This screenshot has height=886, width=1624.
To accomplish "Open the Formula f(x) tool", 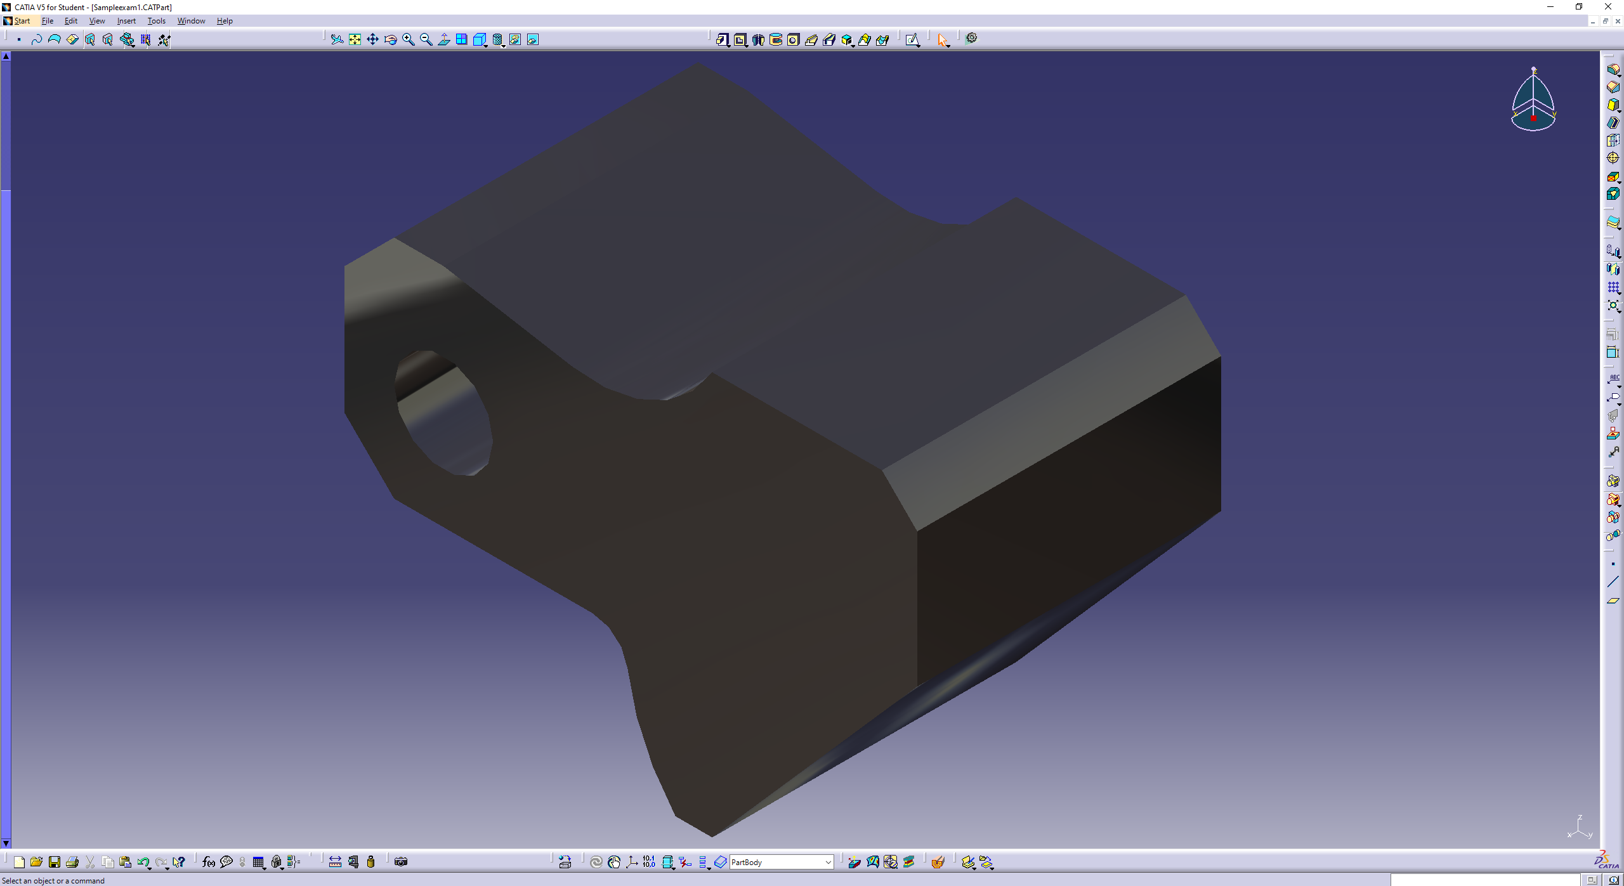I will coord(208,862).
